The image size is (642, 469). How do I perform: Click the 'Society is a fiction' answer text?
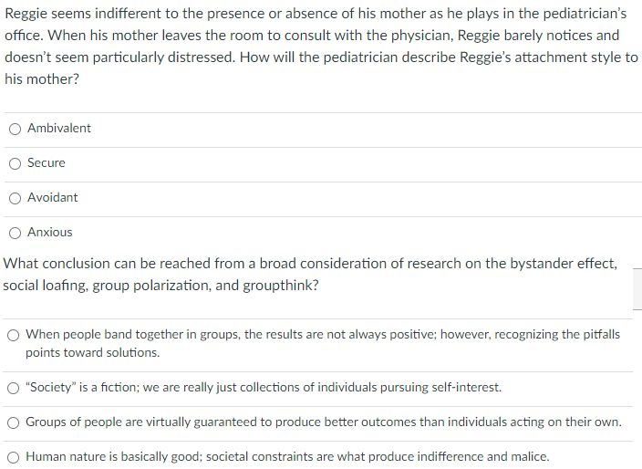(264, 388)
